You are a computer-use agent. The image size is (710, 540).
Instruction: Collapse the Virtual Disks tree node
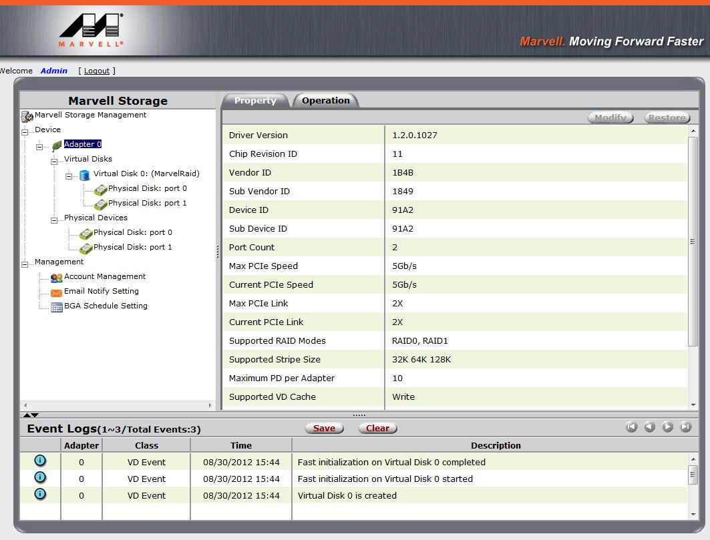54,162
